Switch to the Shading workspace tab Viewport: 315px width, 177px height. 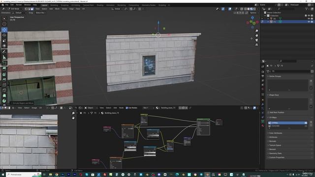click(100, 5)
